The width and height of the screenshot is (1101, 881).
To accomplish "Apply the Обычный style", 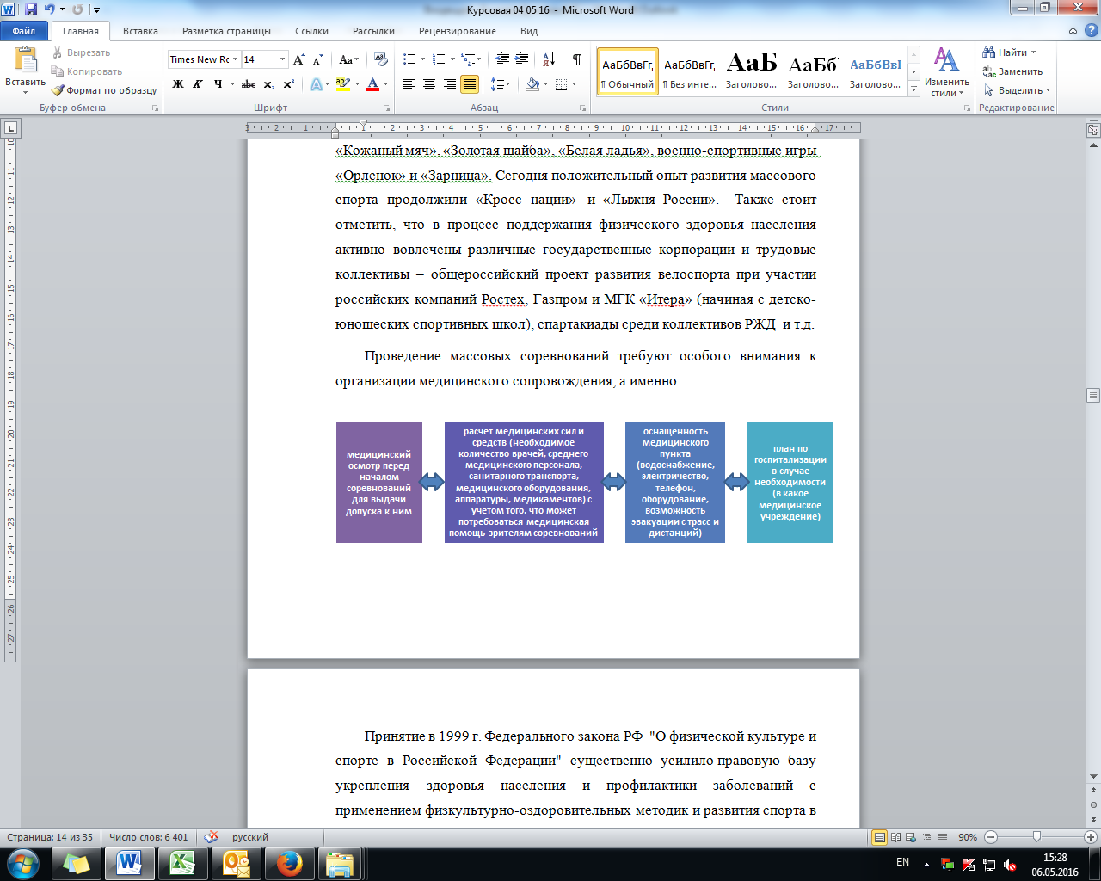I will tap(627, 71).
